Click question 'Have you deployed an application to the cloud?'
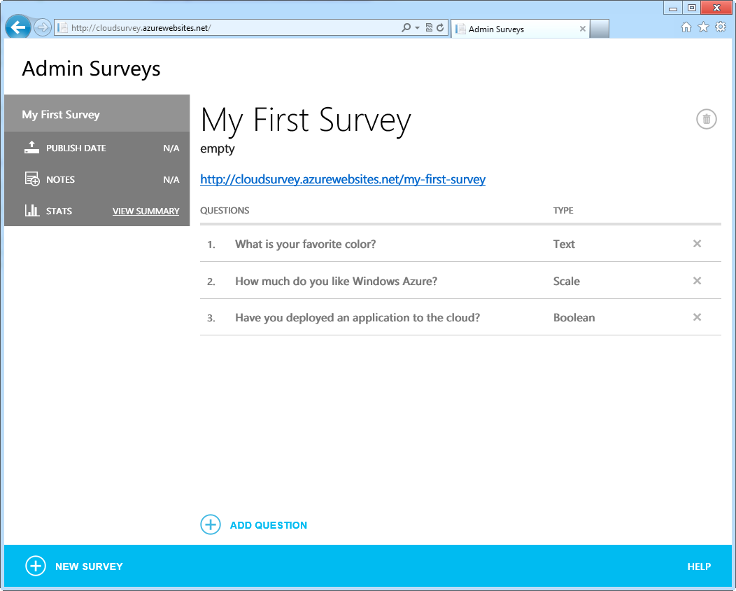736x591 pixels. point(358,318)
